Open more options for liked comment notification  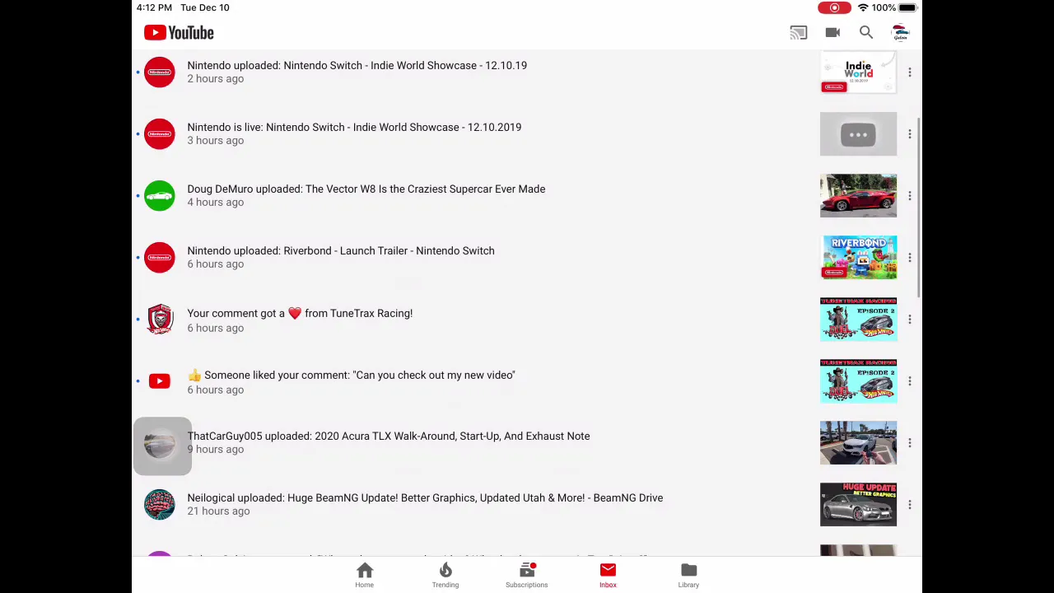tap(909, 381)
